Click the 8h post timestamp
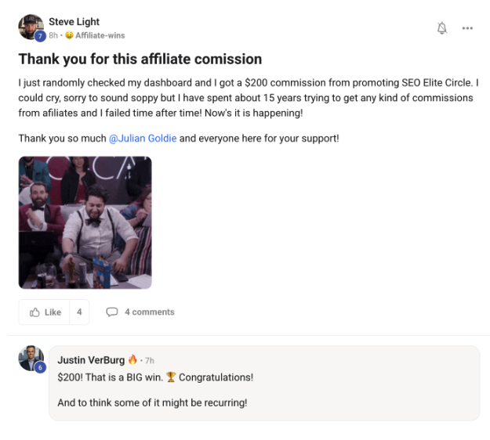This screenshot has width=490, height=440. click(53, 35)
